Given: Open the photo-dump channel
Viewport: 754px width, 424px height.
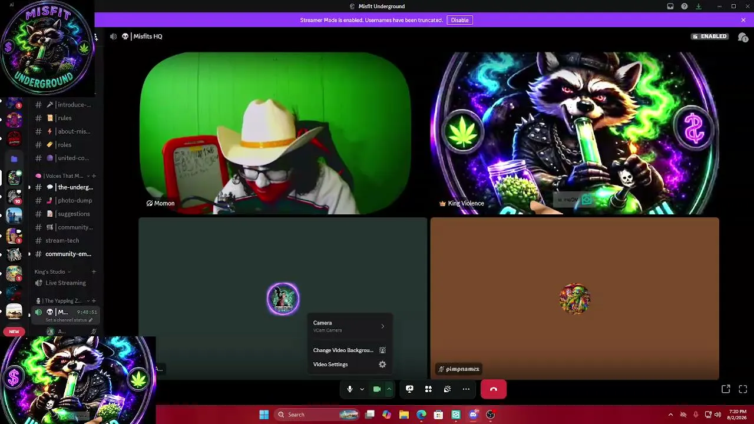Looking at the screenshot, I should coord(66,200).
